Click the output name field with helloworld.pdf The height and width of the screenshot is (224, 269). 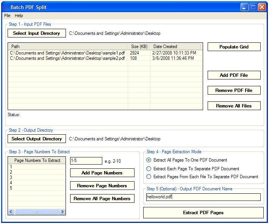click(x=203, y=197)
